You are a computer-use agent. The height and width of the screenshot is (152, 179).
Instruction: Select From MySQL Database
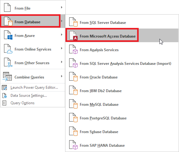click(x=122, y=104)
